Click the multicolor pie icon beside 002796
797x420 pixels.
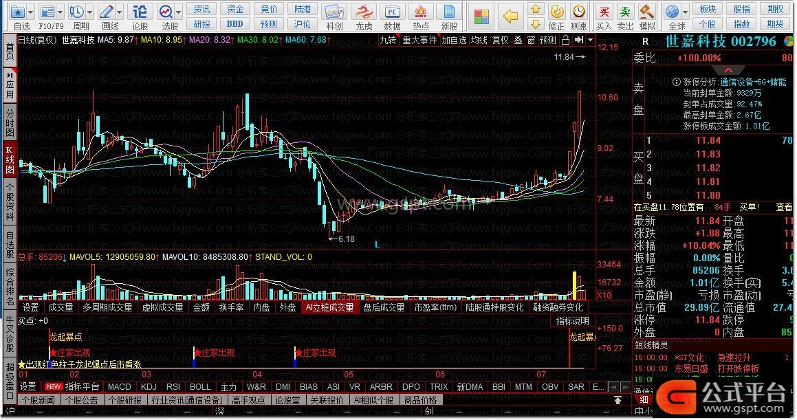(x=788, y=42)
